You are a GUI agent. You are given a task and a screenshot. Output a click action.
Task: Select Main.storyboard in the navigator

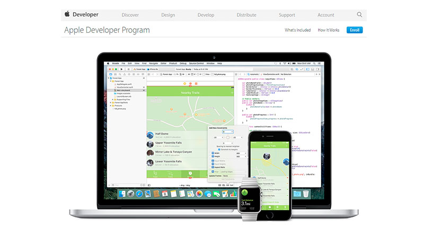(127, 90)
